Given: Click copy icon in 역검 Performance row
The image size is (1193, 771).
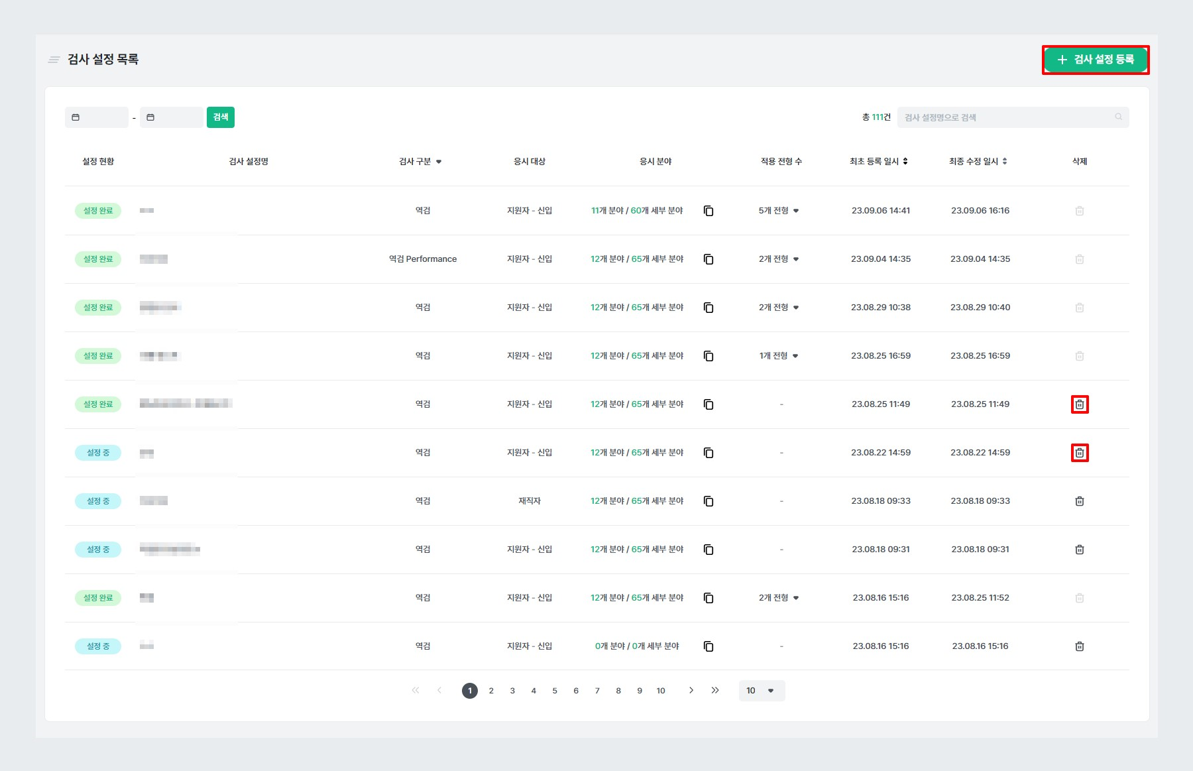Looking at the screenshot, I should click(709, 259).
